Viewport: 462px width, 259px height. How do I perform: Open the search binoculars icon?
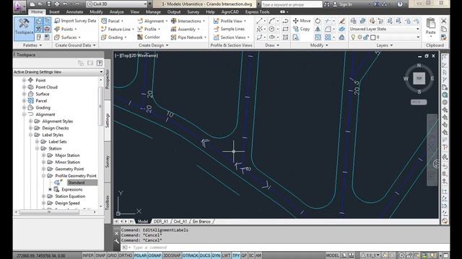tap(327, 4)
